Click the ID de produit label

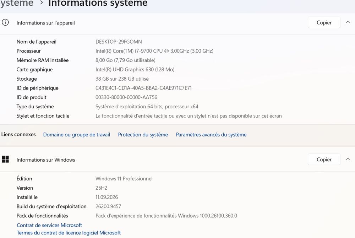coord(31,97)
